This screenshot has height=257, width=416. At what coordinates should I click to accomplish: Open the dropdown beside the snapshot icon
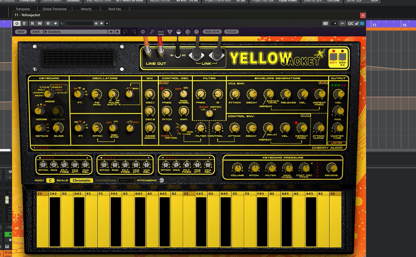tap(334, 24)
